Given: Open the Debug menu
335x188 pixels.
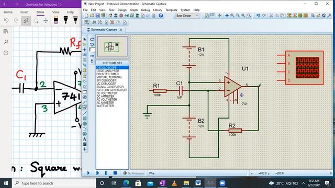Looking at the screenshot, I should pyautogui.click(x=146, y=10).
